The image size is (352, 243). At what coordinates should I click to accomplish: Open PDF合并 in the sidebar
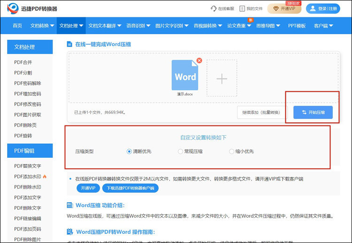(23, 62)
